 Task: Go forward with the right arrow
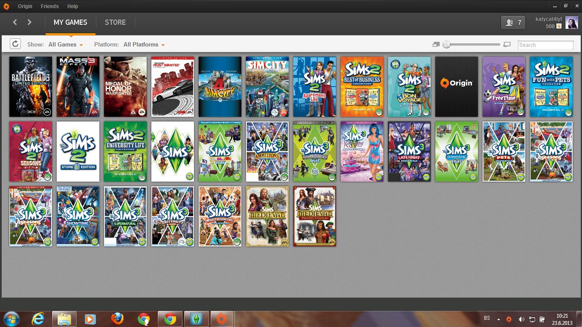click(x=29, y=22)
